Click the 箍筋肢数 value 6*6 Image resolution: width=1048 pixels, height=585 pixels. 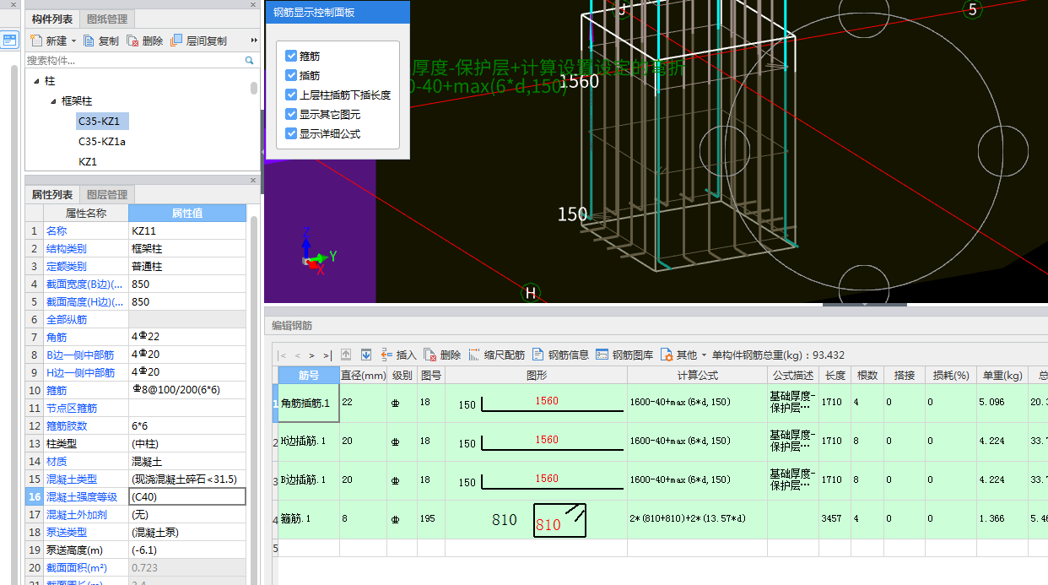(187, 425)
